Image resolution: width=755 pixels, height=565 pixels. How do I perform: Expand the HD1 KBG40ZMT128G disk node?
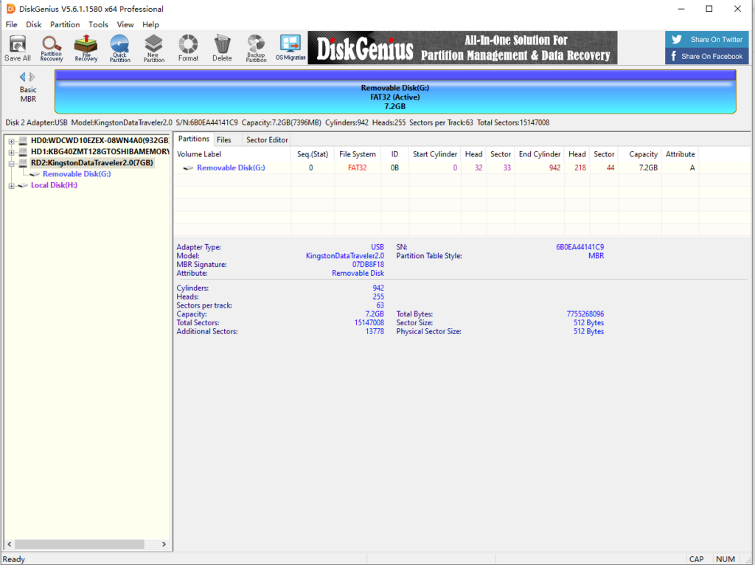[x=11, y=152]
